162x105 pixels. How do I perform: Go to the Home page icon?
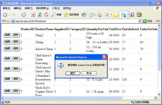[x=46, y=15]
